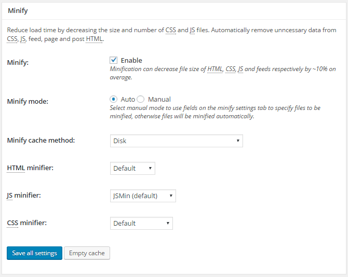Select the Manual minify mode

tap(140, 99)
